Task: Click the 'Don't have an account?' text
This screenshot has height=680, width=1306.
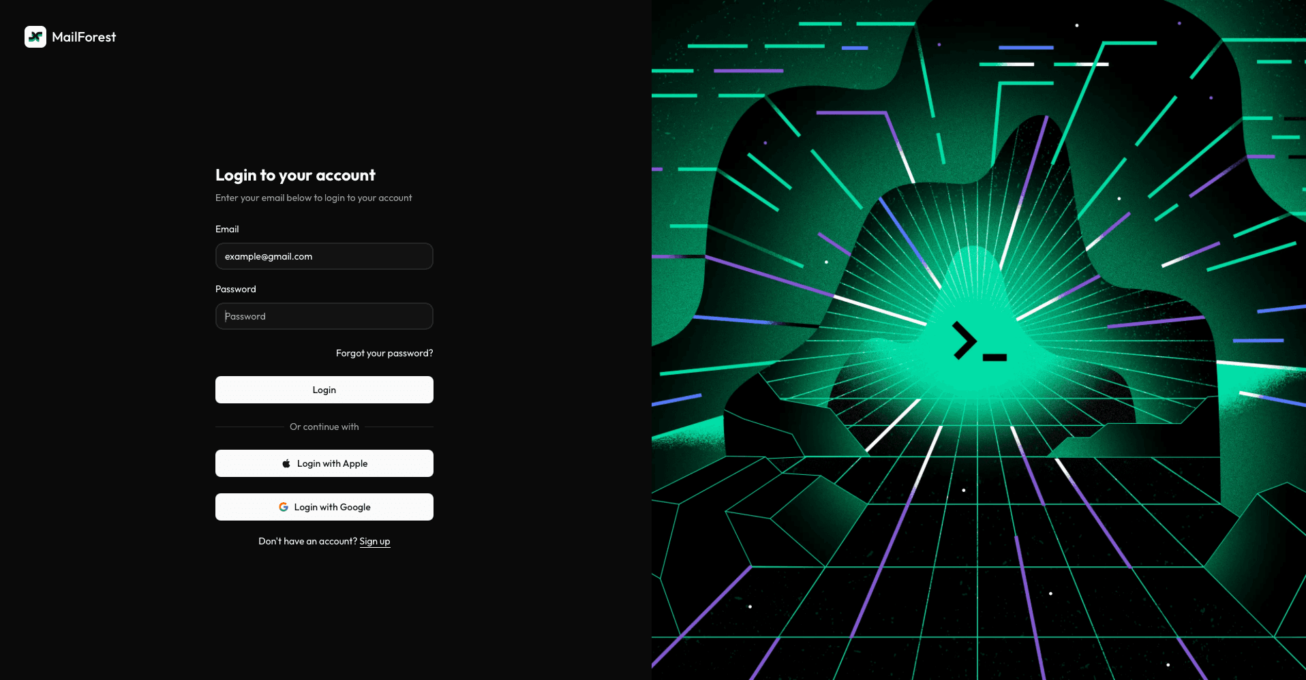Action: point(307,541)
